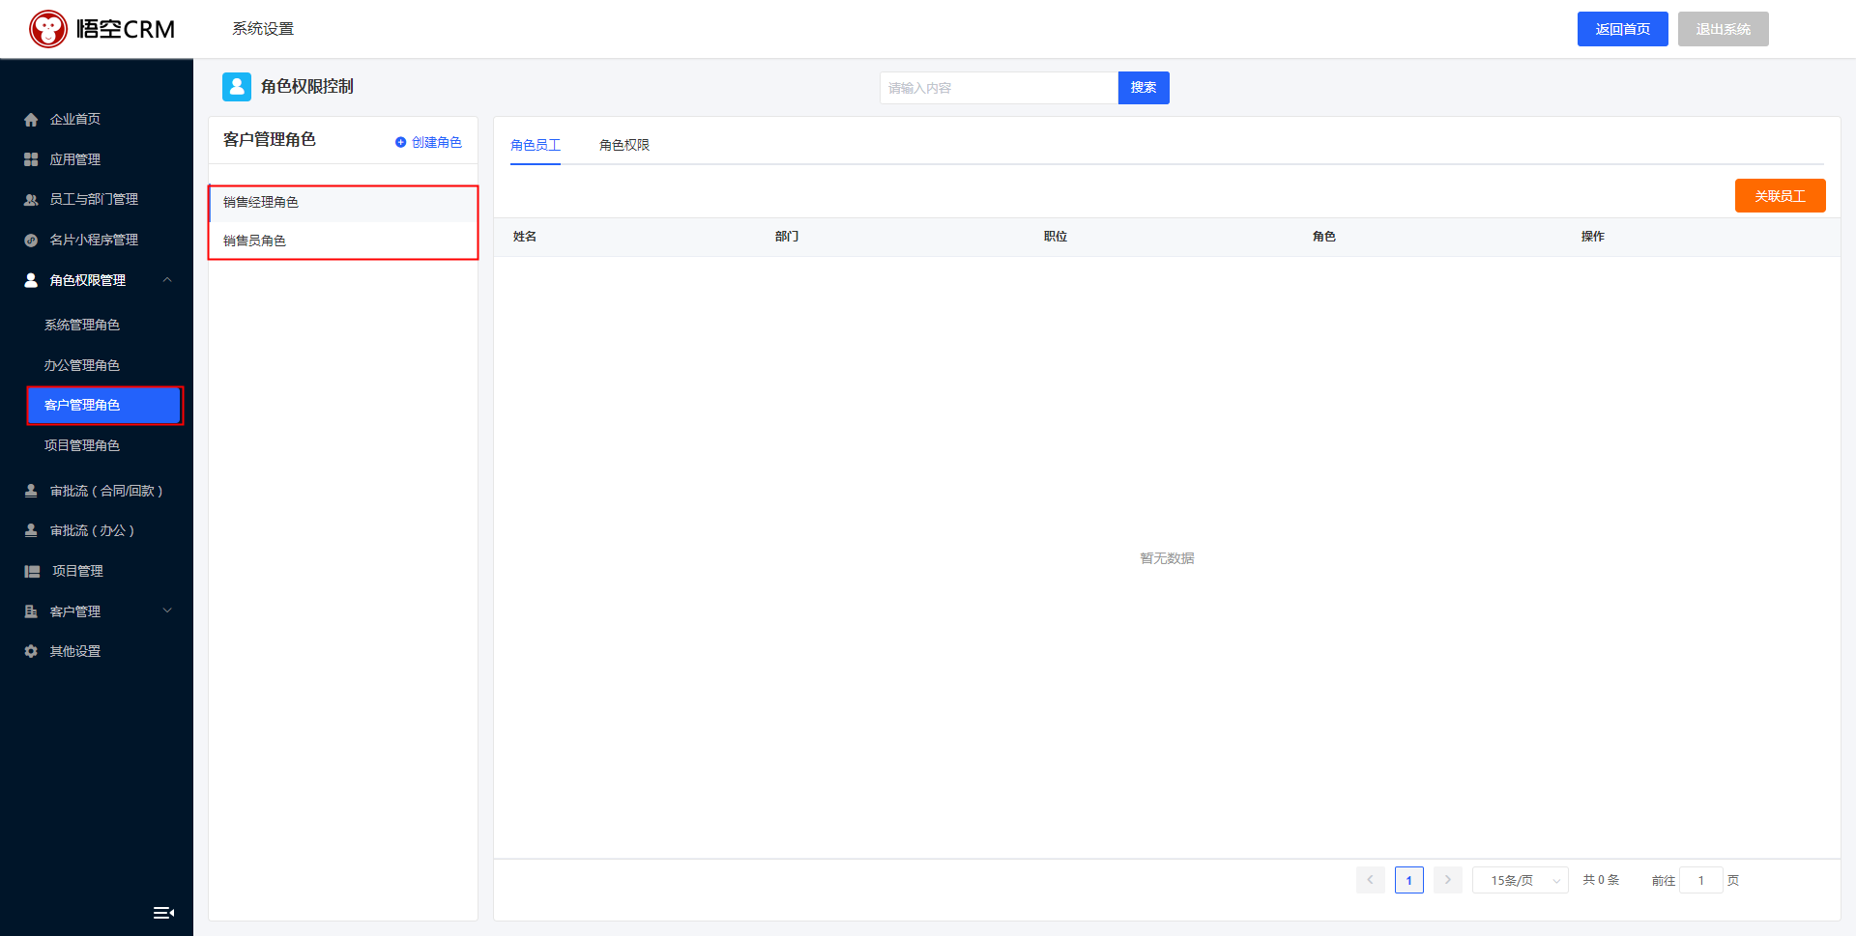Click the 前往 page number input

pyautogui.click(x=1700, y=880)
